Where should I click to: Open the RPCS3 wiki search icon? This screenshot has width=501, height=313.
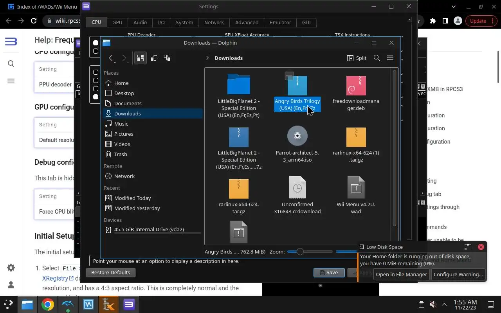coord(11,63)
